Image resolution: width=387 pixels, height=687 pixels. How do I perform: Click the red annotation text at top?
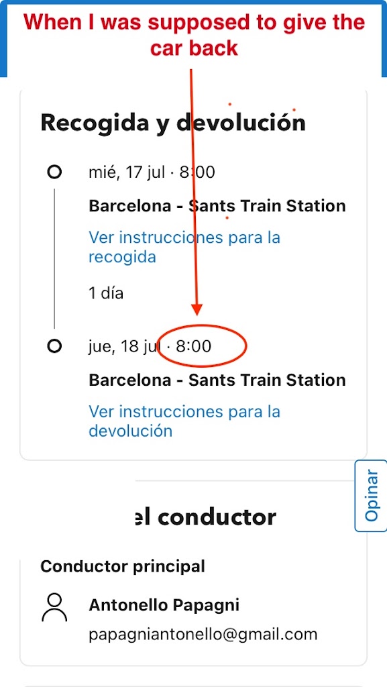[194, 35]
